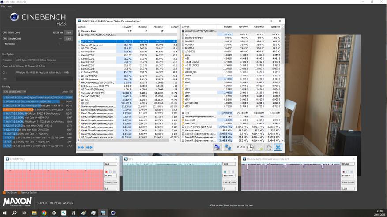Select Threadripper 2990WX ranking entry
387x217 pixels.
click(38, 97)
